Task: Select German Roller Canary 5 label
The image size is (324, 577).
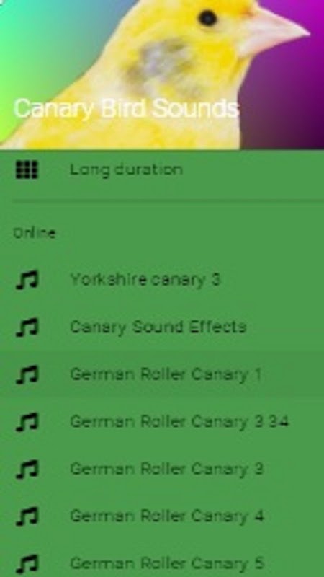Action: 167,563
